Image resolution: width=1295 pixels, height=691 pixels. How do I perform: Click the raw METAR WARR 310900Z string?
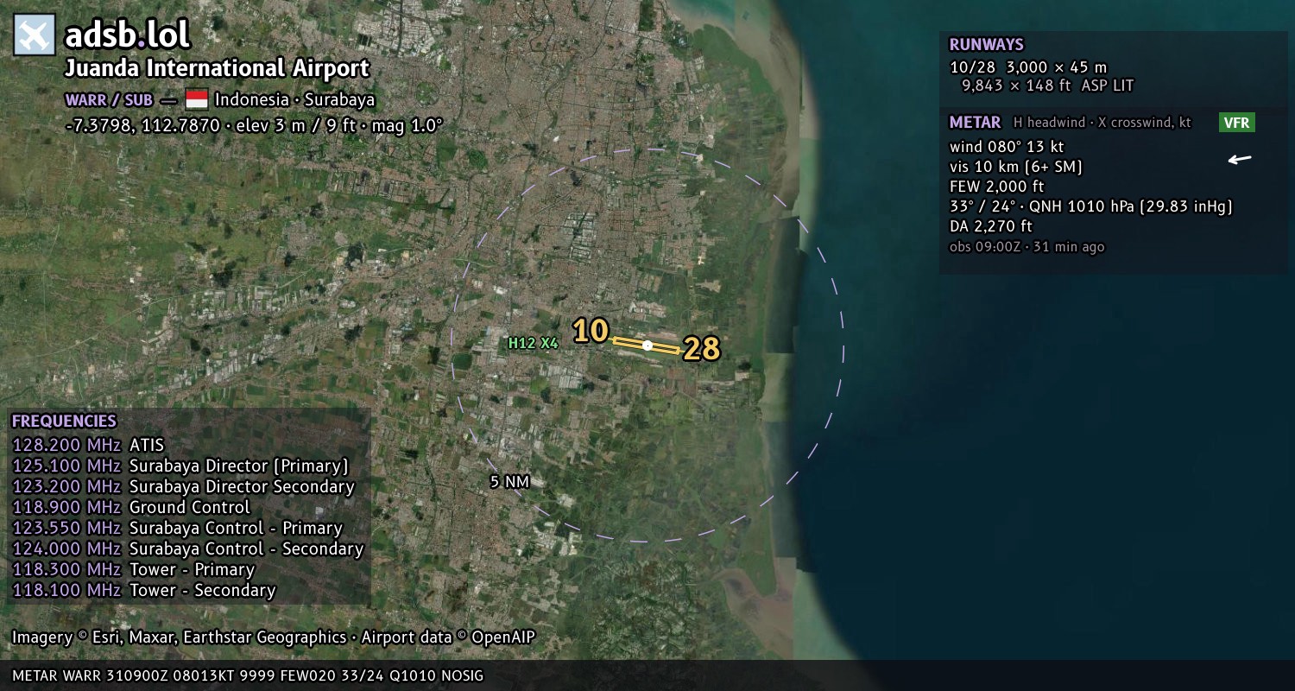click(x=248, y=675)
